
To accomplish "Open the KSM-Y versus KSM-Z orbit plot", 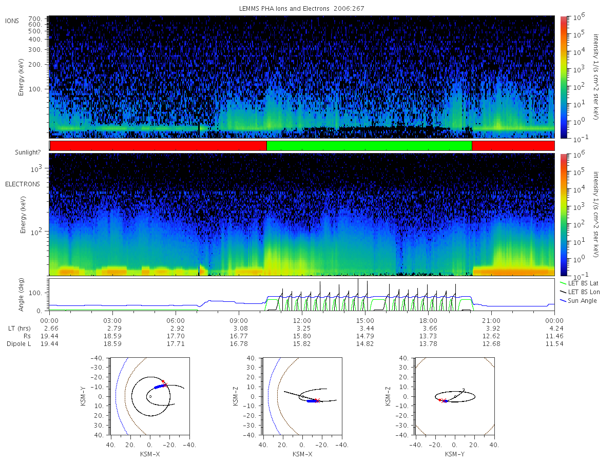I will (x=455, y=396).
